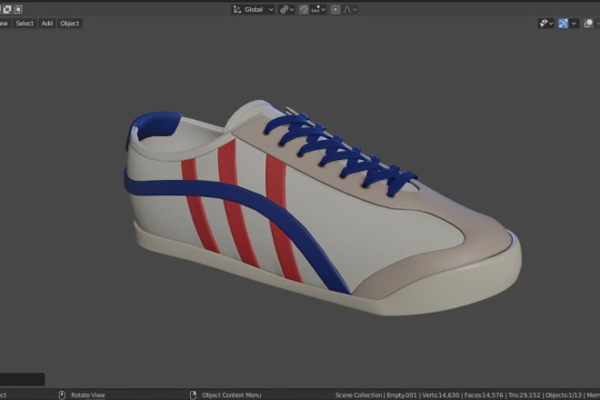Open the transform pivot point dropdown
600x400 pixels.
(286, 10)
